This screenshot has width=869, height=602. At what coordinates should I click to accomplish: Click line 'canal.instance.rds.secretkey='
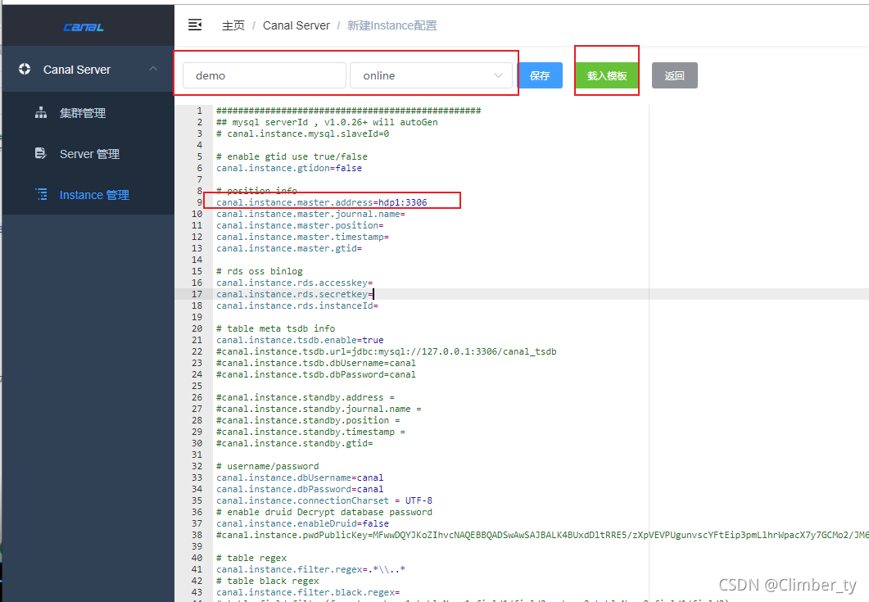pos(294,294)
